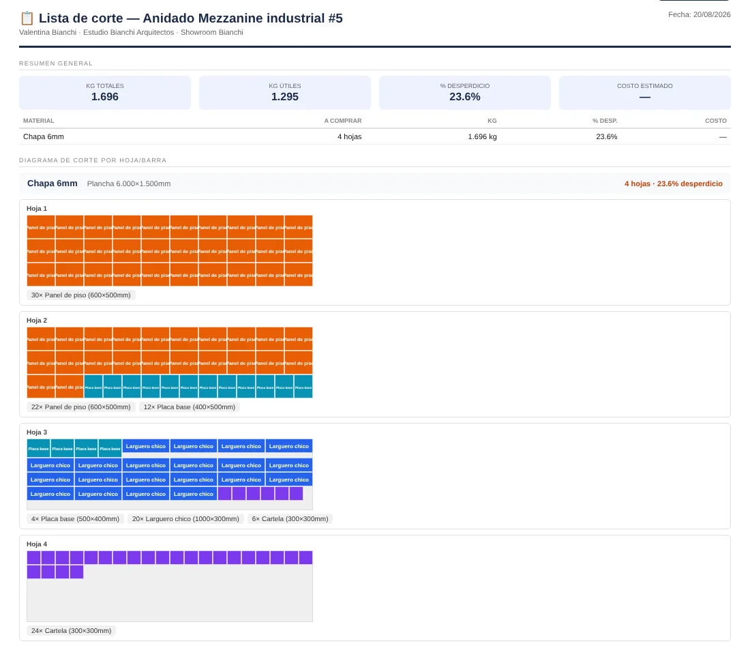Click the 'MATERIAL' column header

click(x=39, y=121)
